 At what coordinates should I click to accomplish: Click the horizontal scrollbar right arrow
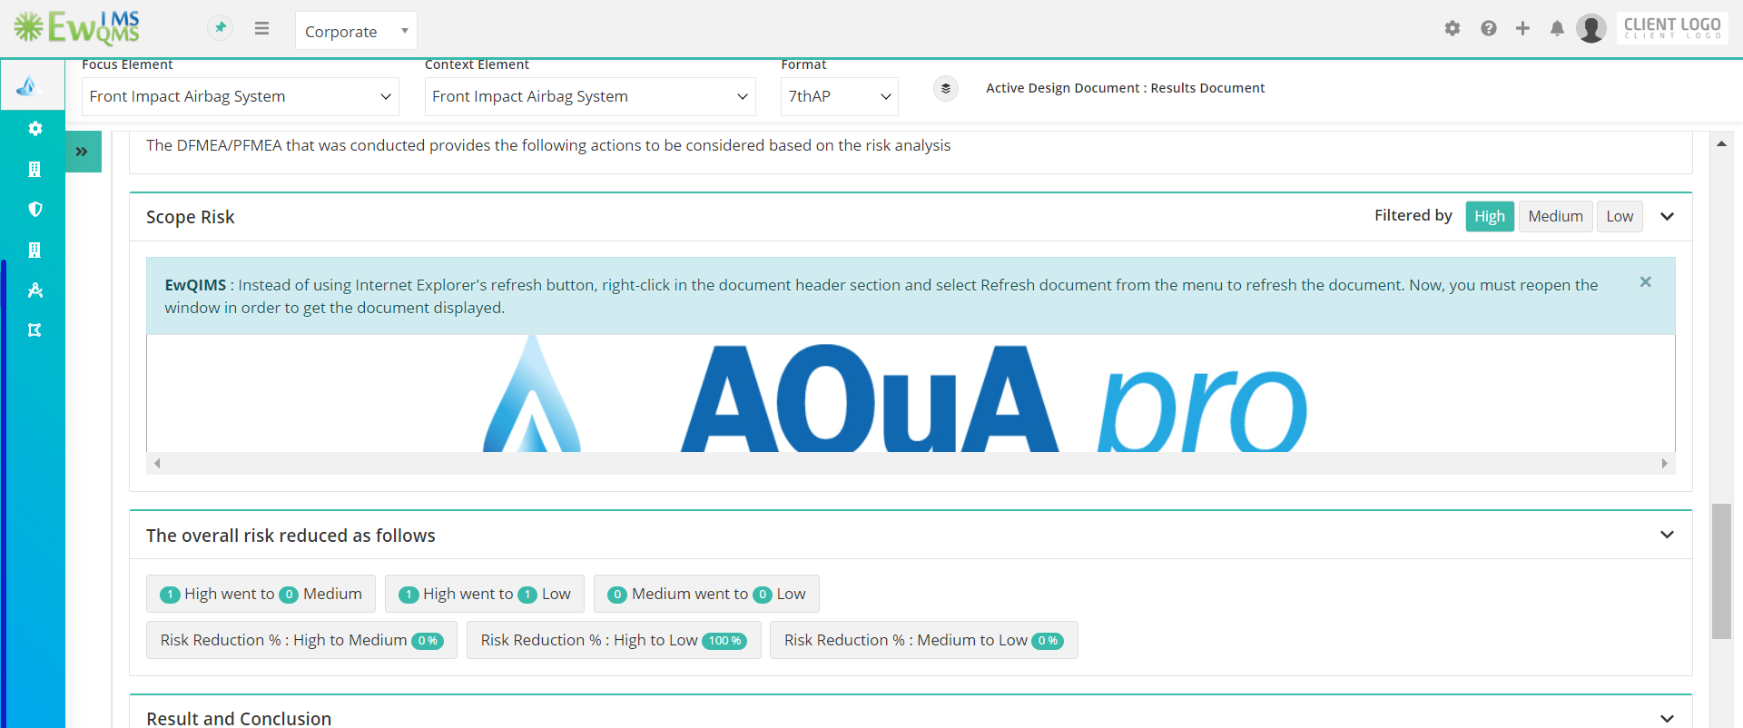(x=1664, y=463)
